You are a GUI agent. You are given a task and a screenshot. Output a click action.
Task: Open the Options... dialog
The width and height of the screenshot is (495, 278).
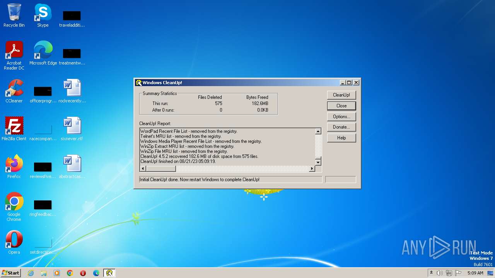coord(341,117)
